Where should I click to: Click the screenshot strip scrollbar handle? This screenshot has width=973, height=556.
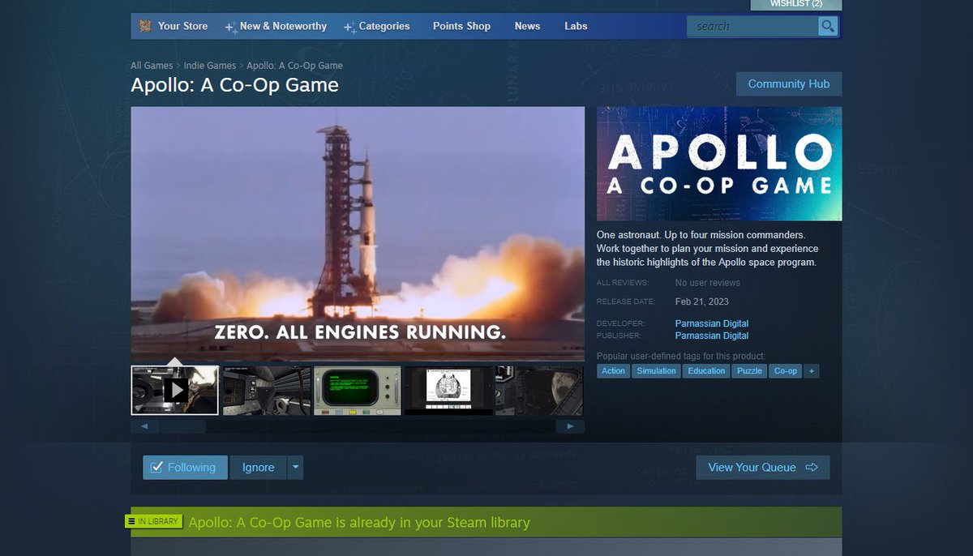[182, 426]
